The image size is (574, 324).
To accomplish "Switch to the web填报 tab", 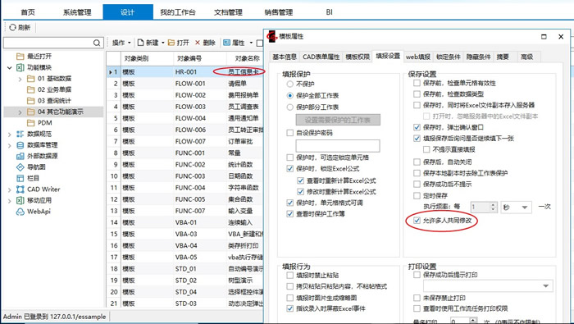I will pos(417,57).
